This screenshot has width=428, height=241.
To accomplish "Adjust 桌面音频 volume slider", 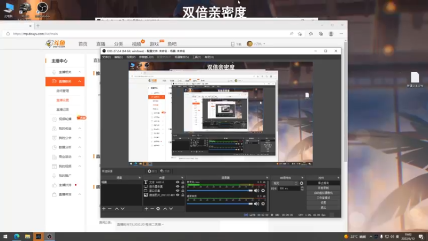I will click(220, 204).
